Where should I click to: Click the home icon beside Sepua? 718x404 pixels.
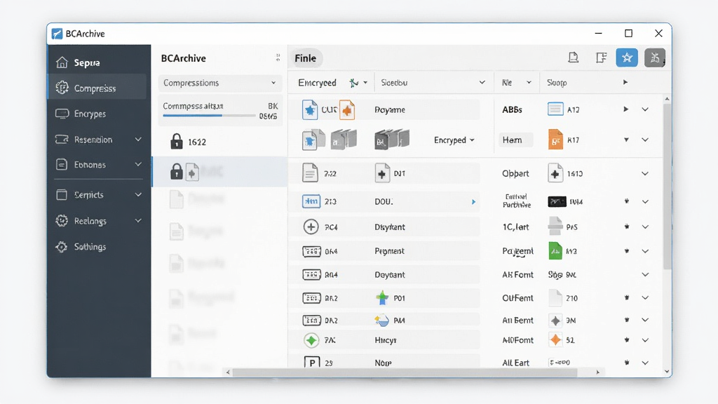tap(62, 62)
